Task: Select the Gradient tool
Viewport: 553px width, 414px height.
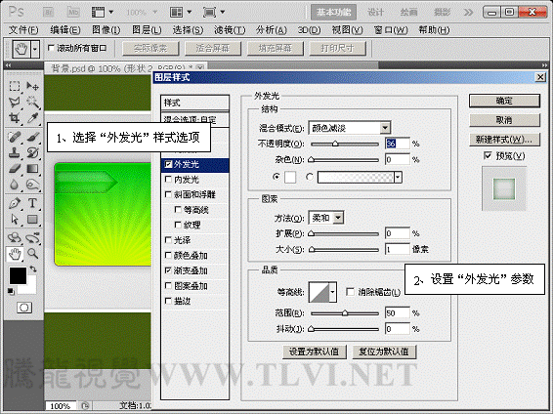Action: (x=33, y=169)
